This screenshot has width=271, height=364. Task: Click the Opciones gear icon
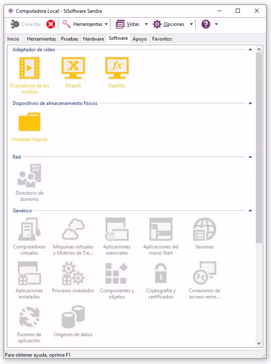point(157,24)
